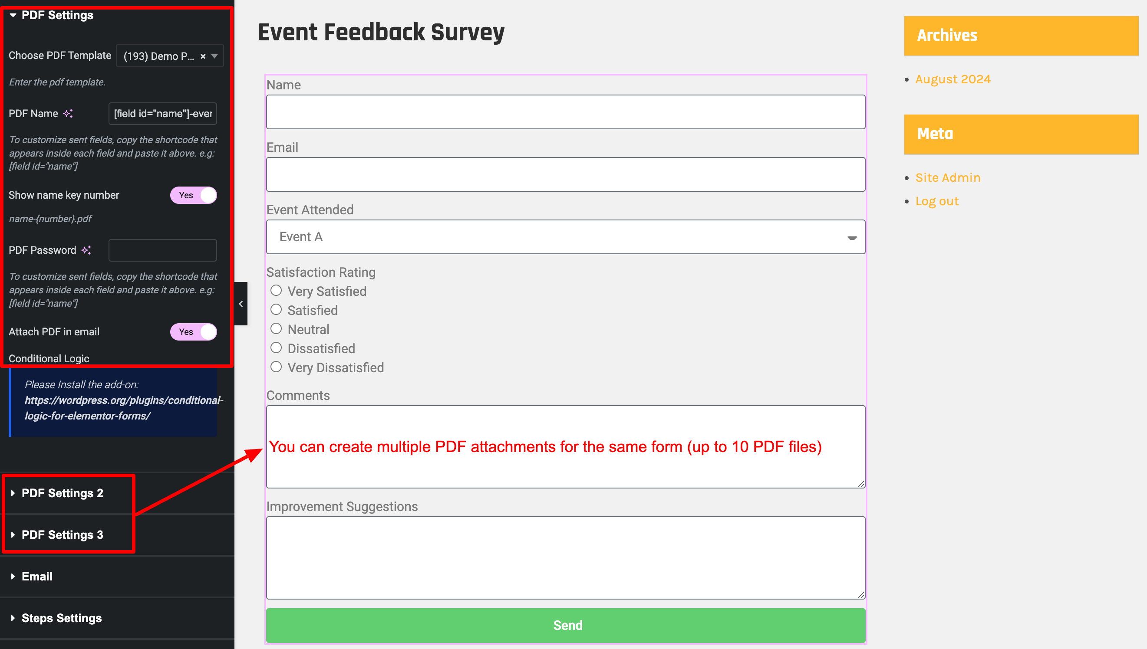The height and width of the screenshot is (649, 1147).
Task: Clear the selected Demo PDF template
Action: [x=203, y=56]
